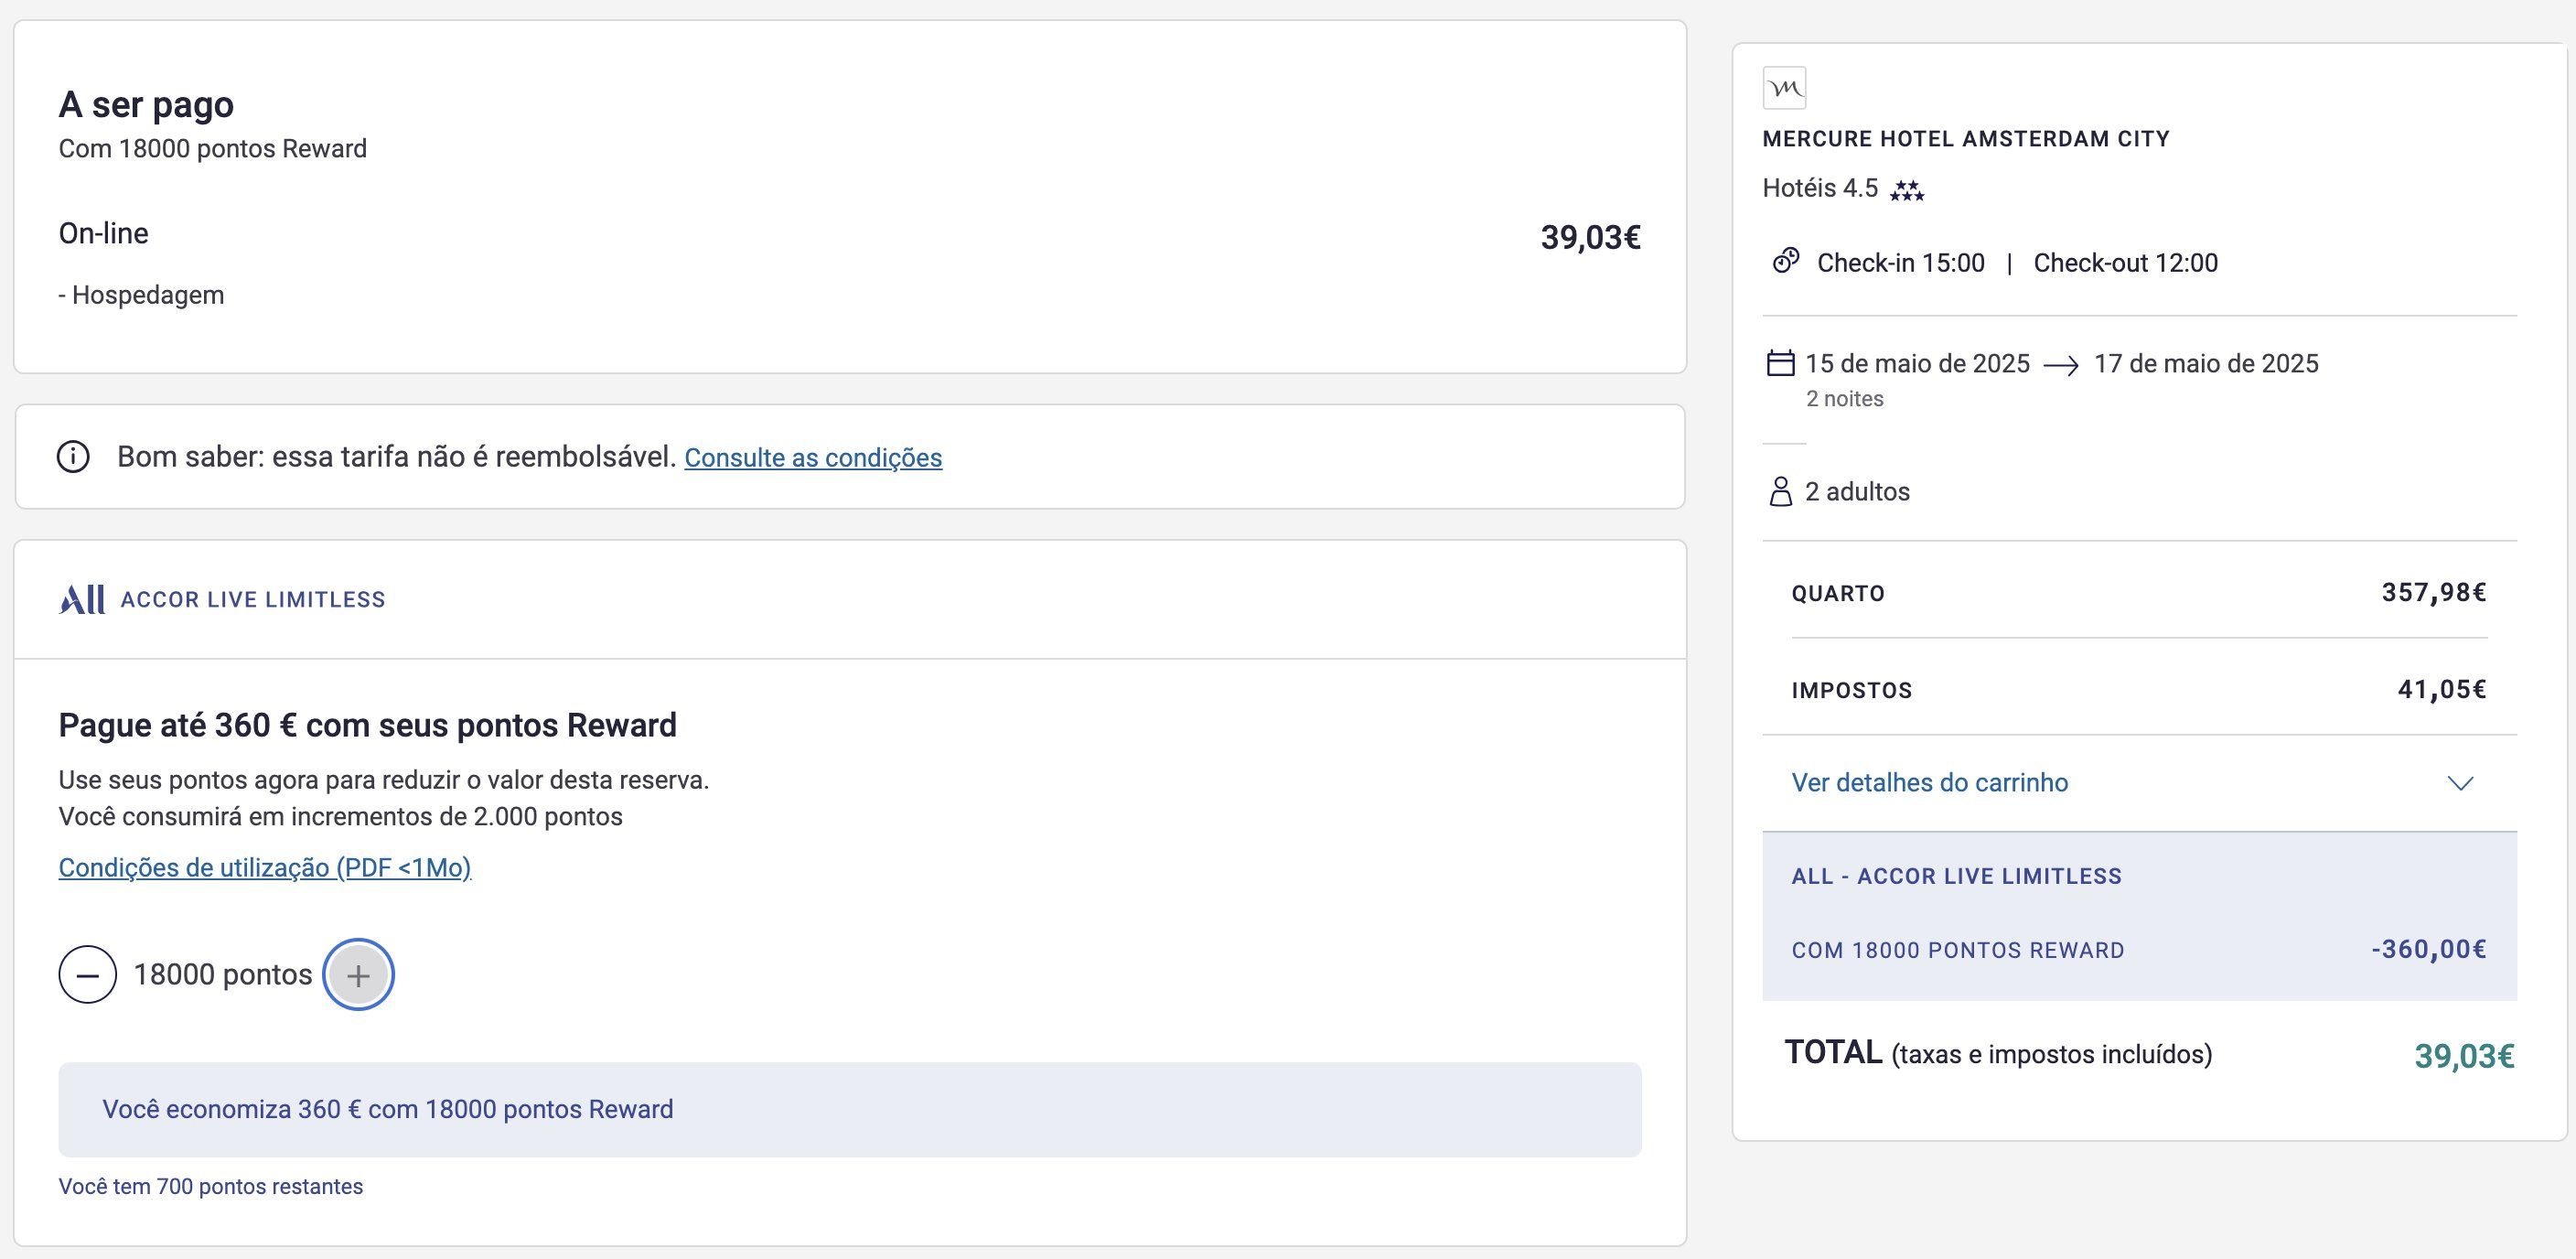Click the 18000 pontos value

(223, 974)
